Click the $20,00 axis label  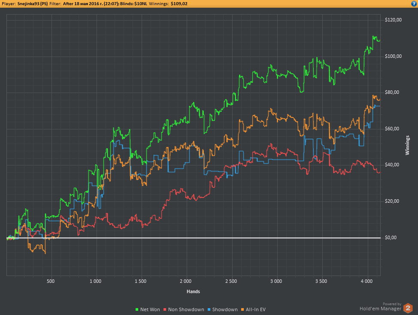[392, 201]
